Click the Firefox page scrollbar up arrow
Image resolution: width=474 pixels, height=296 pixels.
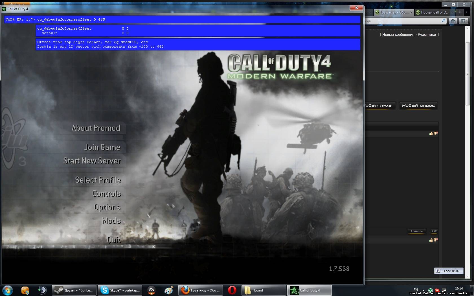[468, 29]
